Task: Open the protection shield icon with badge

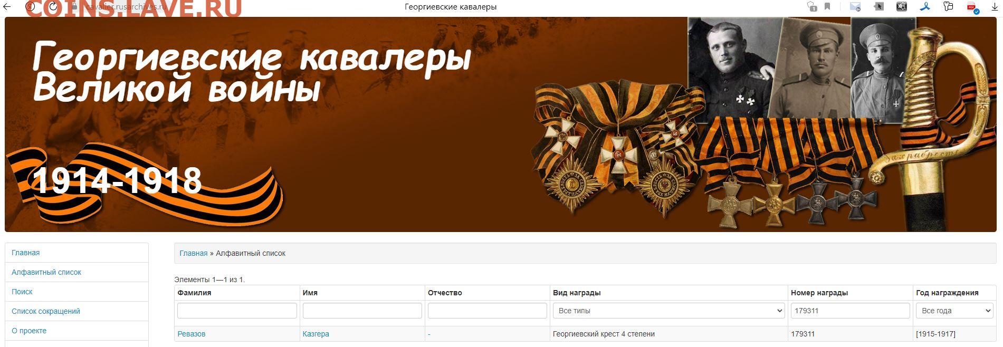Action: tap(811, 6)
